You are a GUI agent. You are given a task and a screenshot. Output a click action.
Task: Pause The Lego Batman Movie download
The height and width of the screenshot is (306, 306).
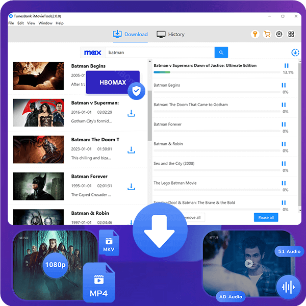[x=284, y=183]
